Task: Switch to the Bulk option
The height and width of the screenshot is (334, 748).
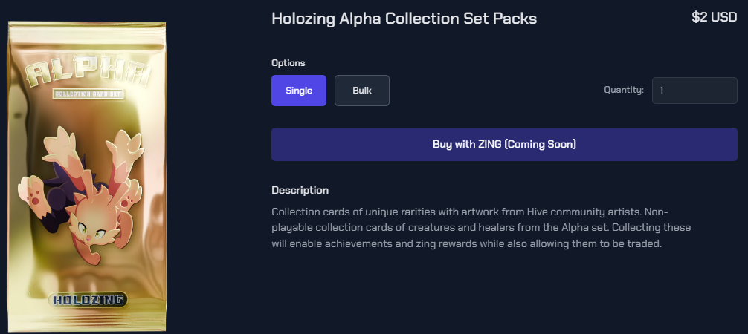Action: pyautogui.click(x=361, y=91)
